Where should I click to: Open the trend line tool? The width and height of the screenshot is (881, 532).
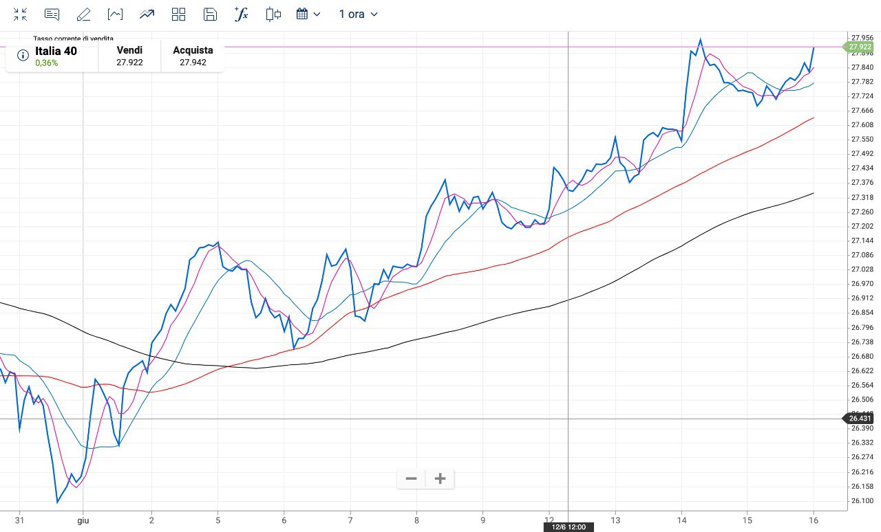pyautogui.click(x=147, y=14)
